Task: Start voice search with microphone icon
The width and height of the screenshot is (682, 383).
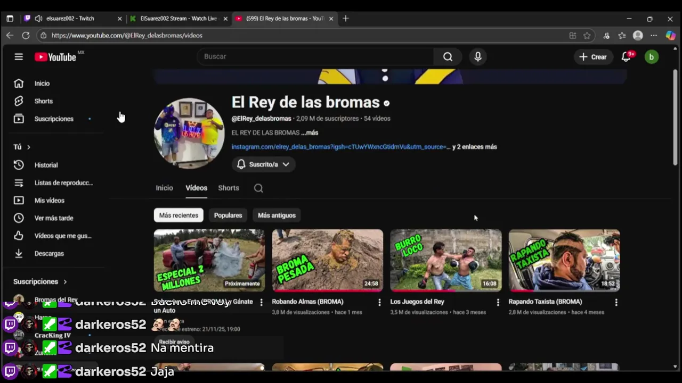Action: click(x=477, y=57)
